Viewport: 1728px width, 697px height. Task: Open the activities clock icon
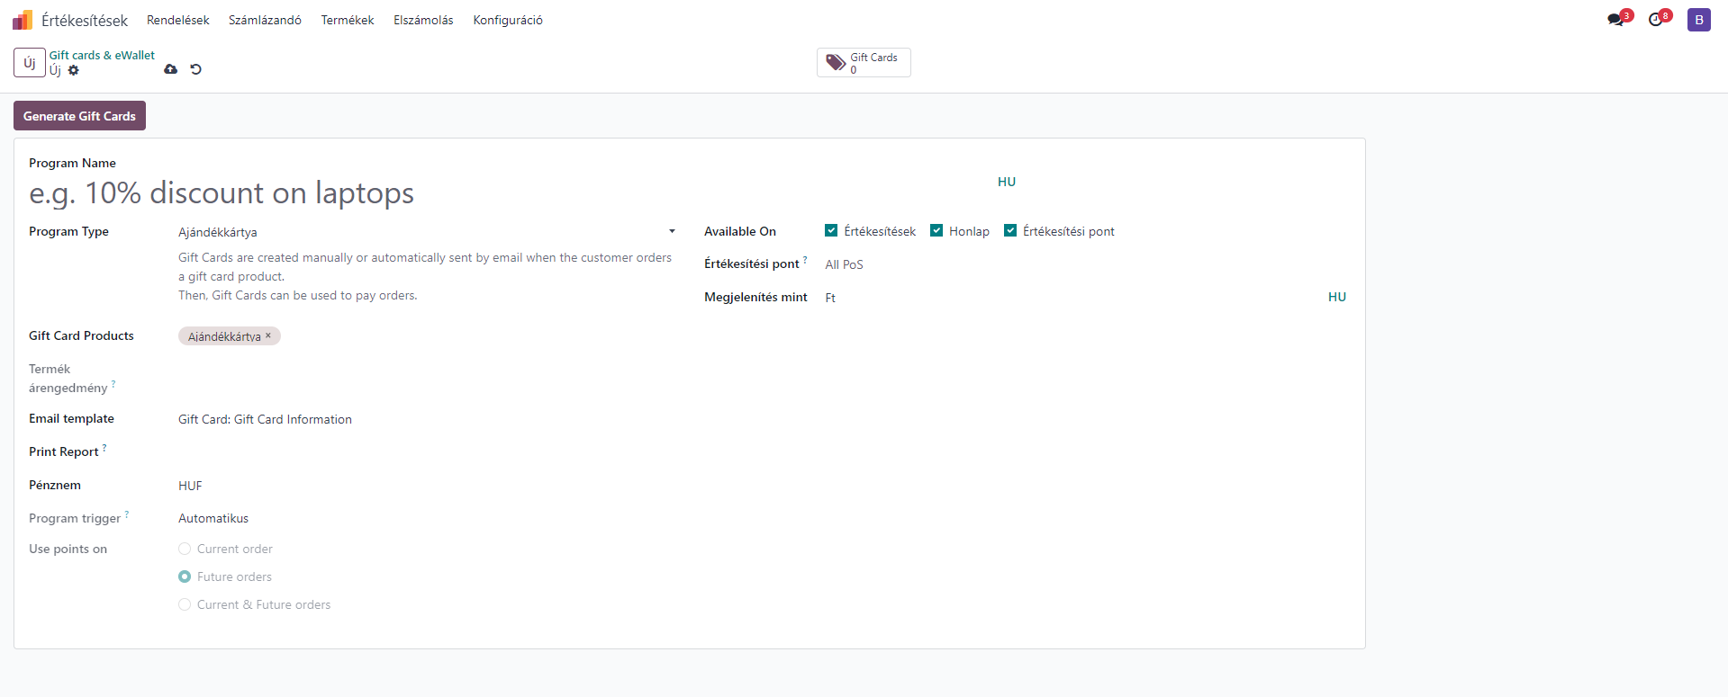point(1655,20)
